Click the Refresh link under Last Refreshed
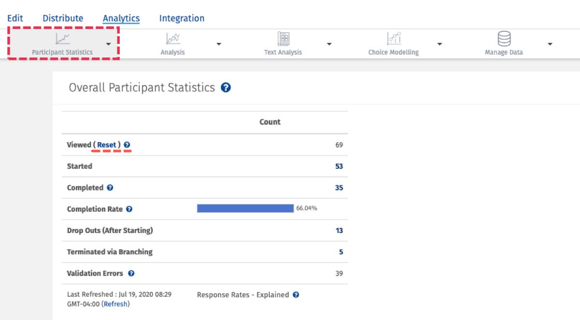580x320 pixels. pos(116,304)
